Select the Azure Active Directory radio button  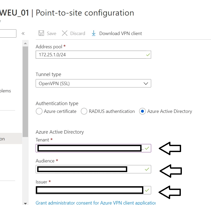coord(142,111)
